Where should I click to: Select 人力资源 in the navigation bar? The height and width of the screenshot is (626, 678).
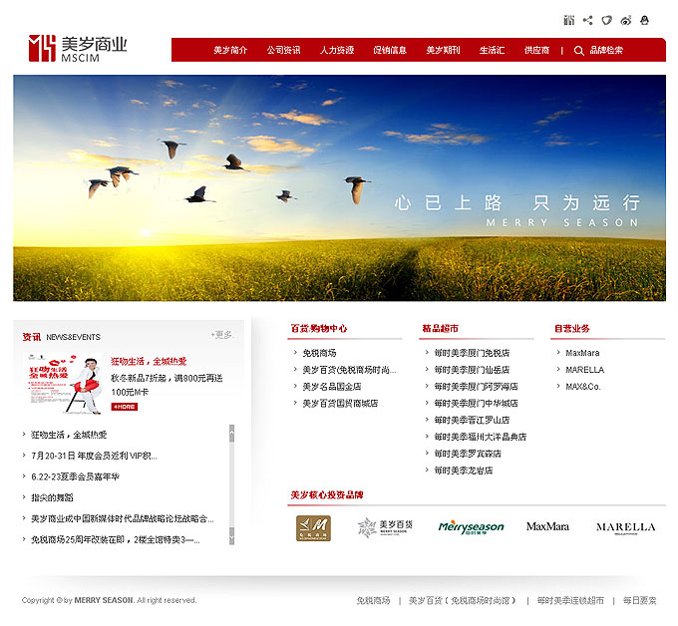coord(337,50)
